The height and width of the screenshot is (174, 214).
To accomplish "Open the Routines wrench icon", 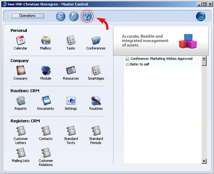I will [x=96, y=101].
